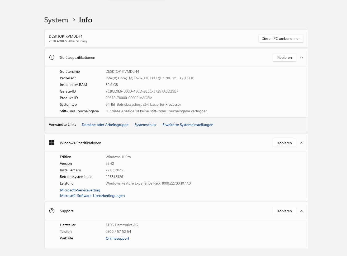This screenshot has height=256, width=347.
Task: Click the Gerätespezifikationen section title
Action: click(x=77, y=57)
